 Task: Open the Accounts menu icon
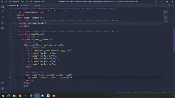coord(3,83)
